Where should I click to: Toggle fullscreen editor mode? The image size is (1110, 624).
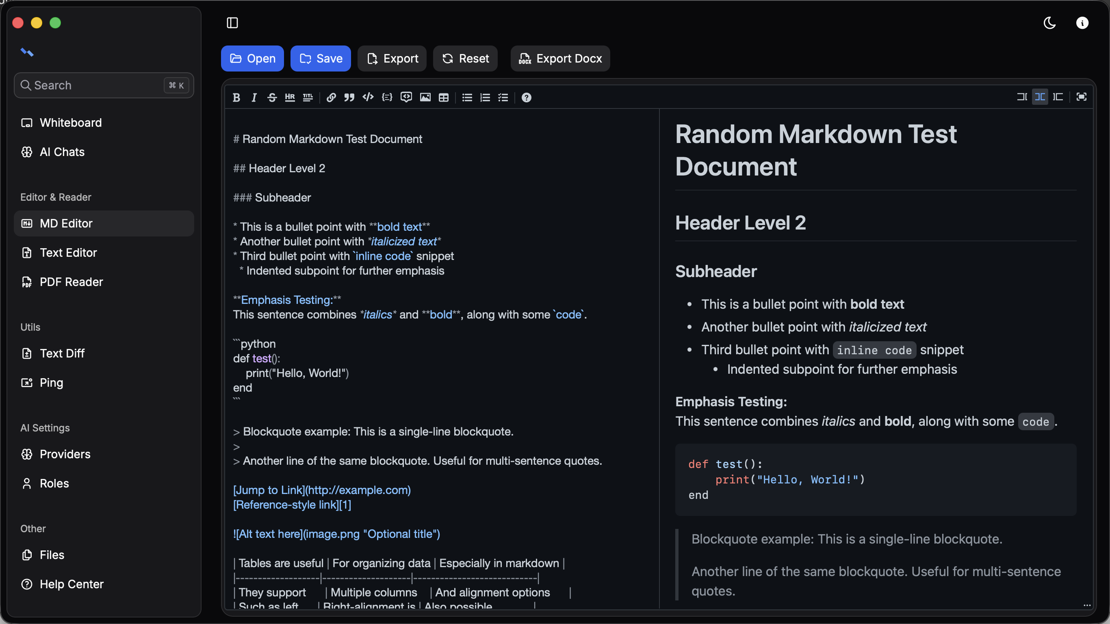tap(1081, 97)
